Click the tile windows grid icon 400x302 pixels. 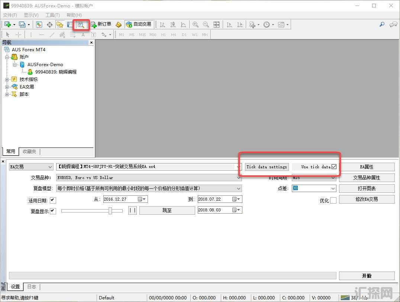pos(216,25)
